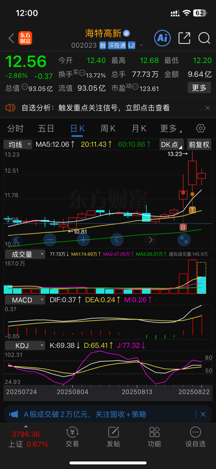The height and width of the screenshot is (469, 216).
Task: Switch to the 月K tab
Action: pos(139,129)
